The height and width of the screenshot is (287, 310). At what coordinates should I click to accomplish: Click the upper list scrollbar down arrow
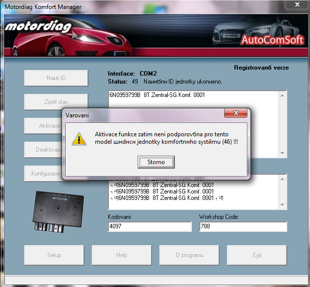point(283,154)
